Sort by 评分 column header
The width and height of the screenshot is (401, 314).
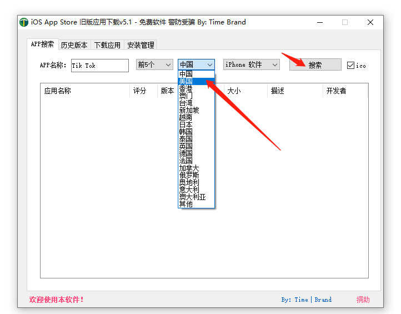(143, 91)
